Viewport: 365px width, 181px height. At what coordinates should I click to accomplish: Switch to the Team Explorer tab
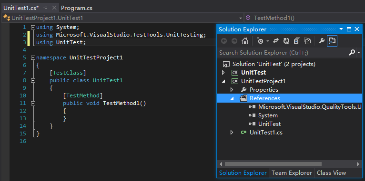tap(292, 173)
